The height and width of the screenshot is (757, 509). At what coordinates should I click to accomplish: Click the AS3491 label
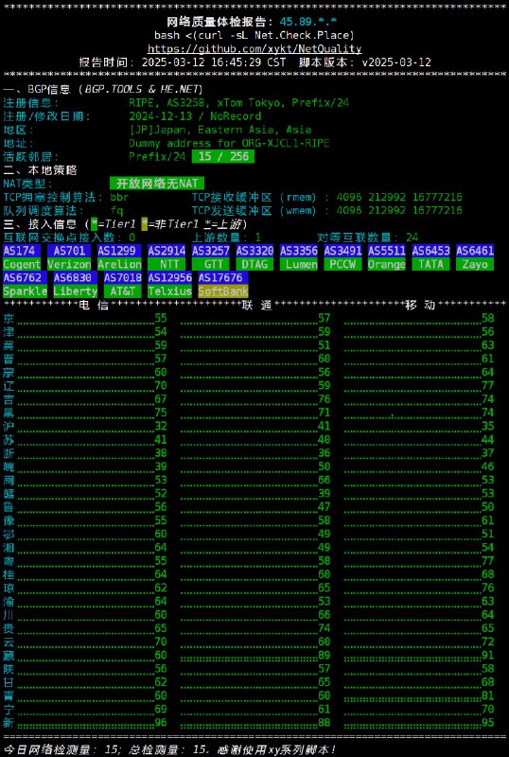[342, 251]
